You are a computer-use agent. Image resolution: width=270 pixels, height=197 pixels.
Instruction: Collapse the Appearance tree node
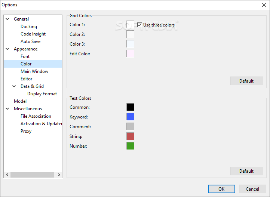(8, 49)
